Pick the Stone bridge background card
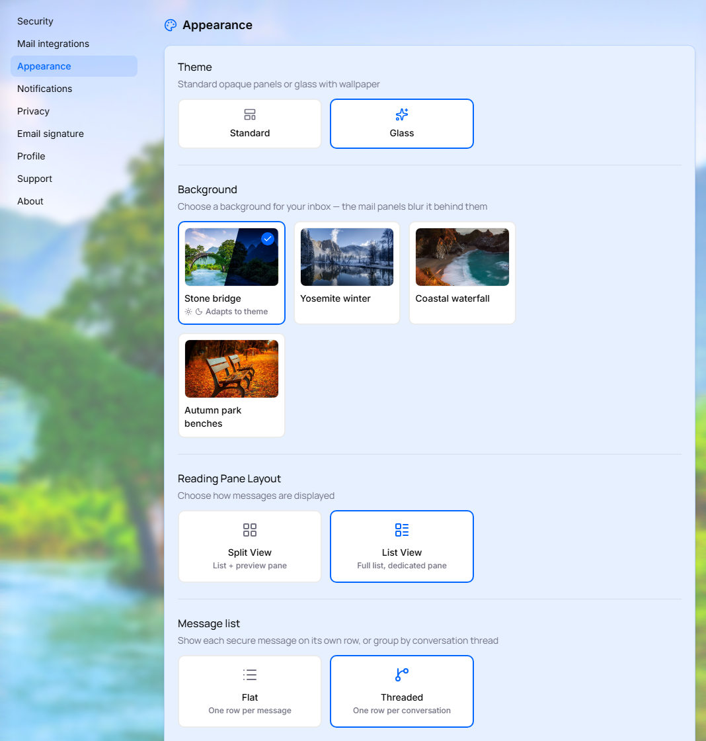 coord(231,273)
